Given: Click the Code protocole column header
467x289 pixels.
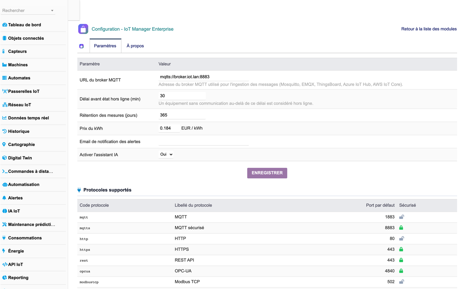Looking at the screenshot, I should point(94,205).
